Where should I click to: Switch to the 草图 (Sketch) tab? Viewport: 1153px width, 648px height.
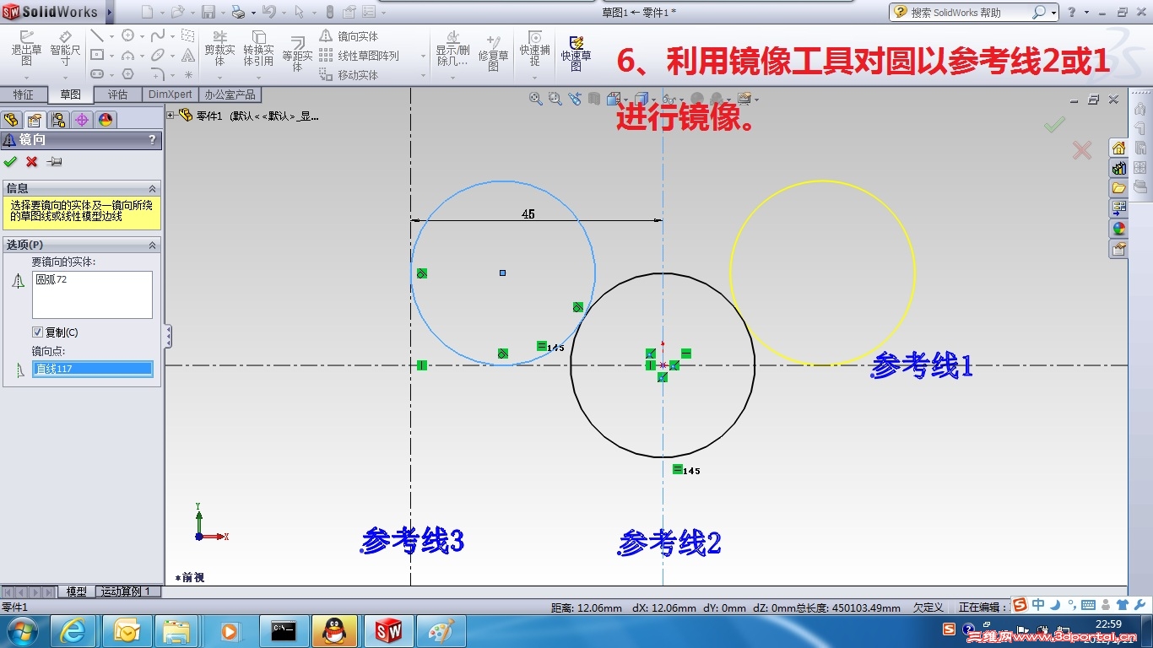point(70,94)
